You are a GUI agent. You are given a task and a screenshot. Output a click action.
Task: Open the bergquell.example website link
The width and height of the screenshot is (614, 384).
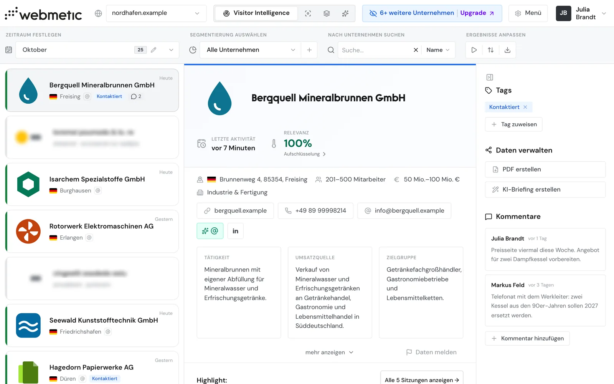[235, 211]
